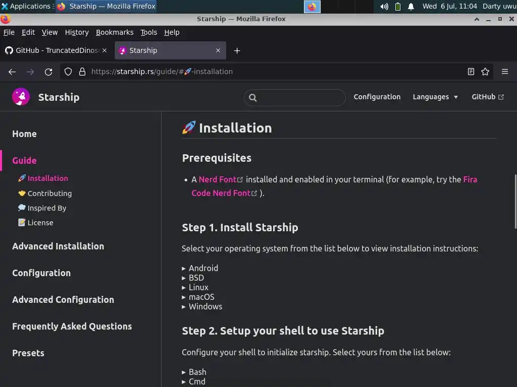
Task: Open Advanced Installation in sidebar
Action: (x=58, y=246)
